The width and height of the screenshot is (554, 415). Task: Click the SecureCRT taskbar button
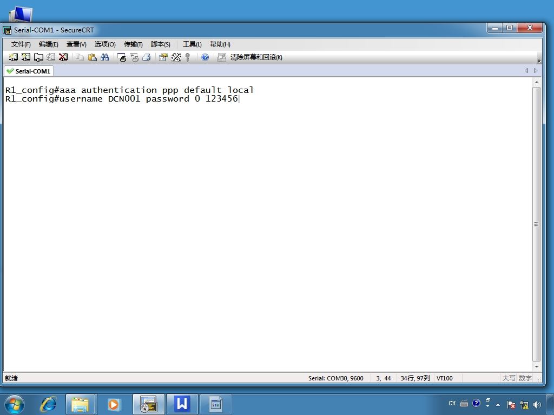148,404
